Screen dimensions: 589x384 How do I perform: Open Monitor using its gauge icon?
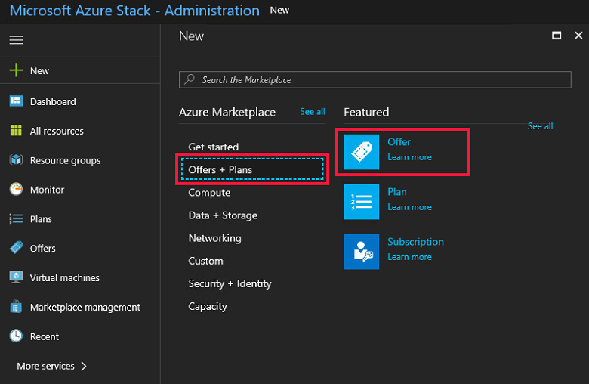(x=16, y=190)
